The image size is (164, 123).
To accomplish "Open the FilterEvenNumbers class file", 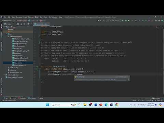I will [x=20, y=44].
